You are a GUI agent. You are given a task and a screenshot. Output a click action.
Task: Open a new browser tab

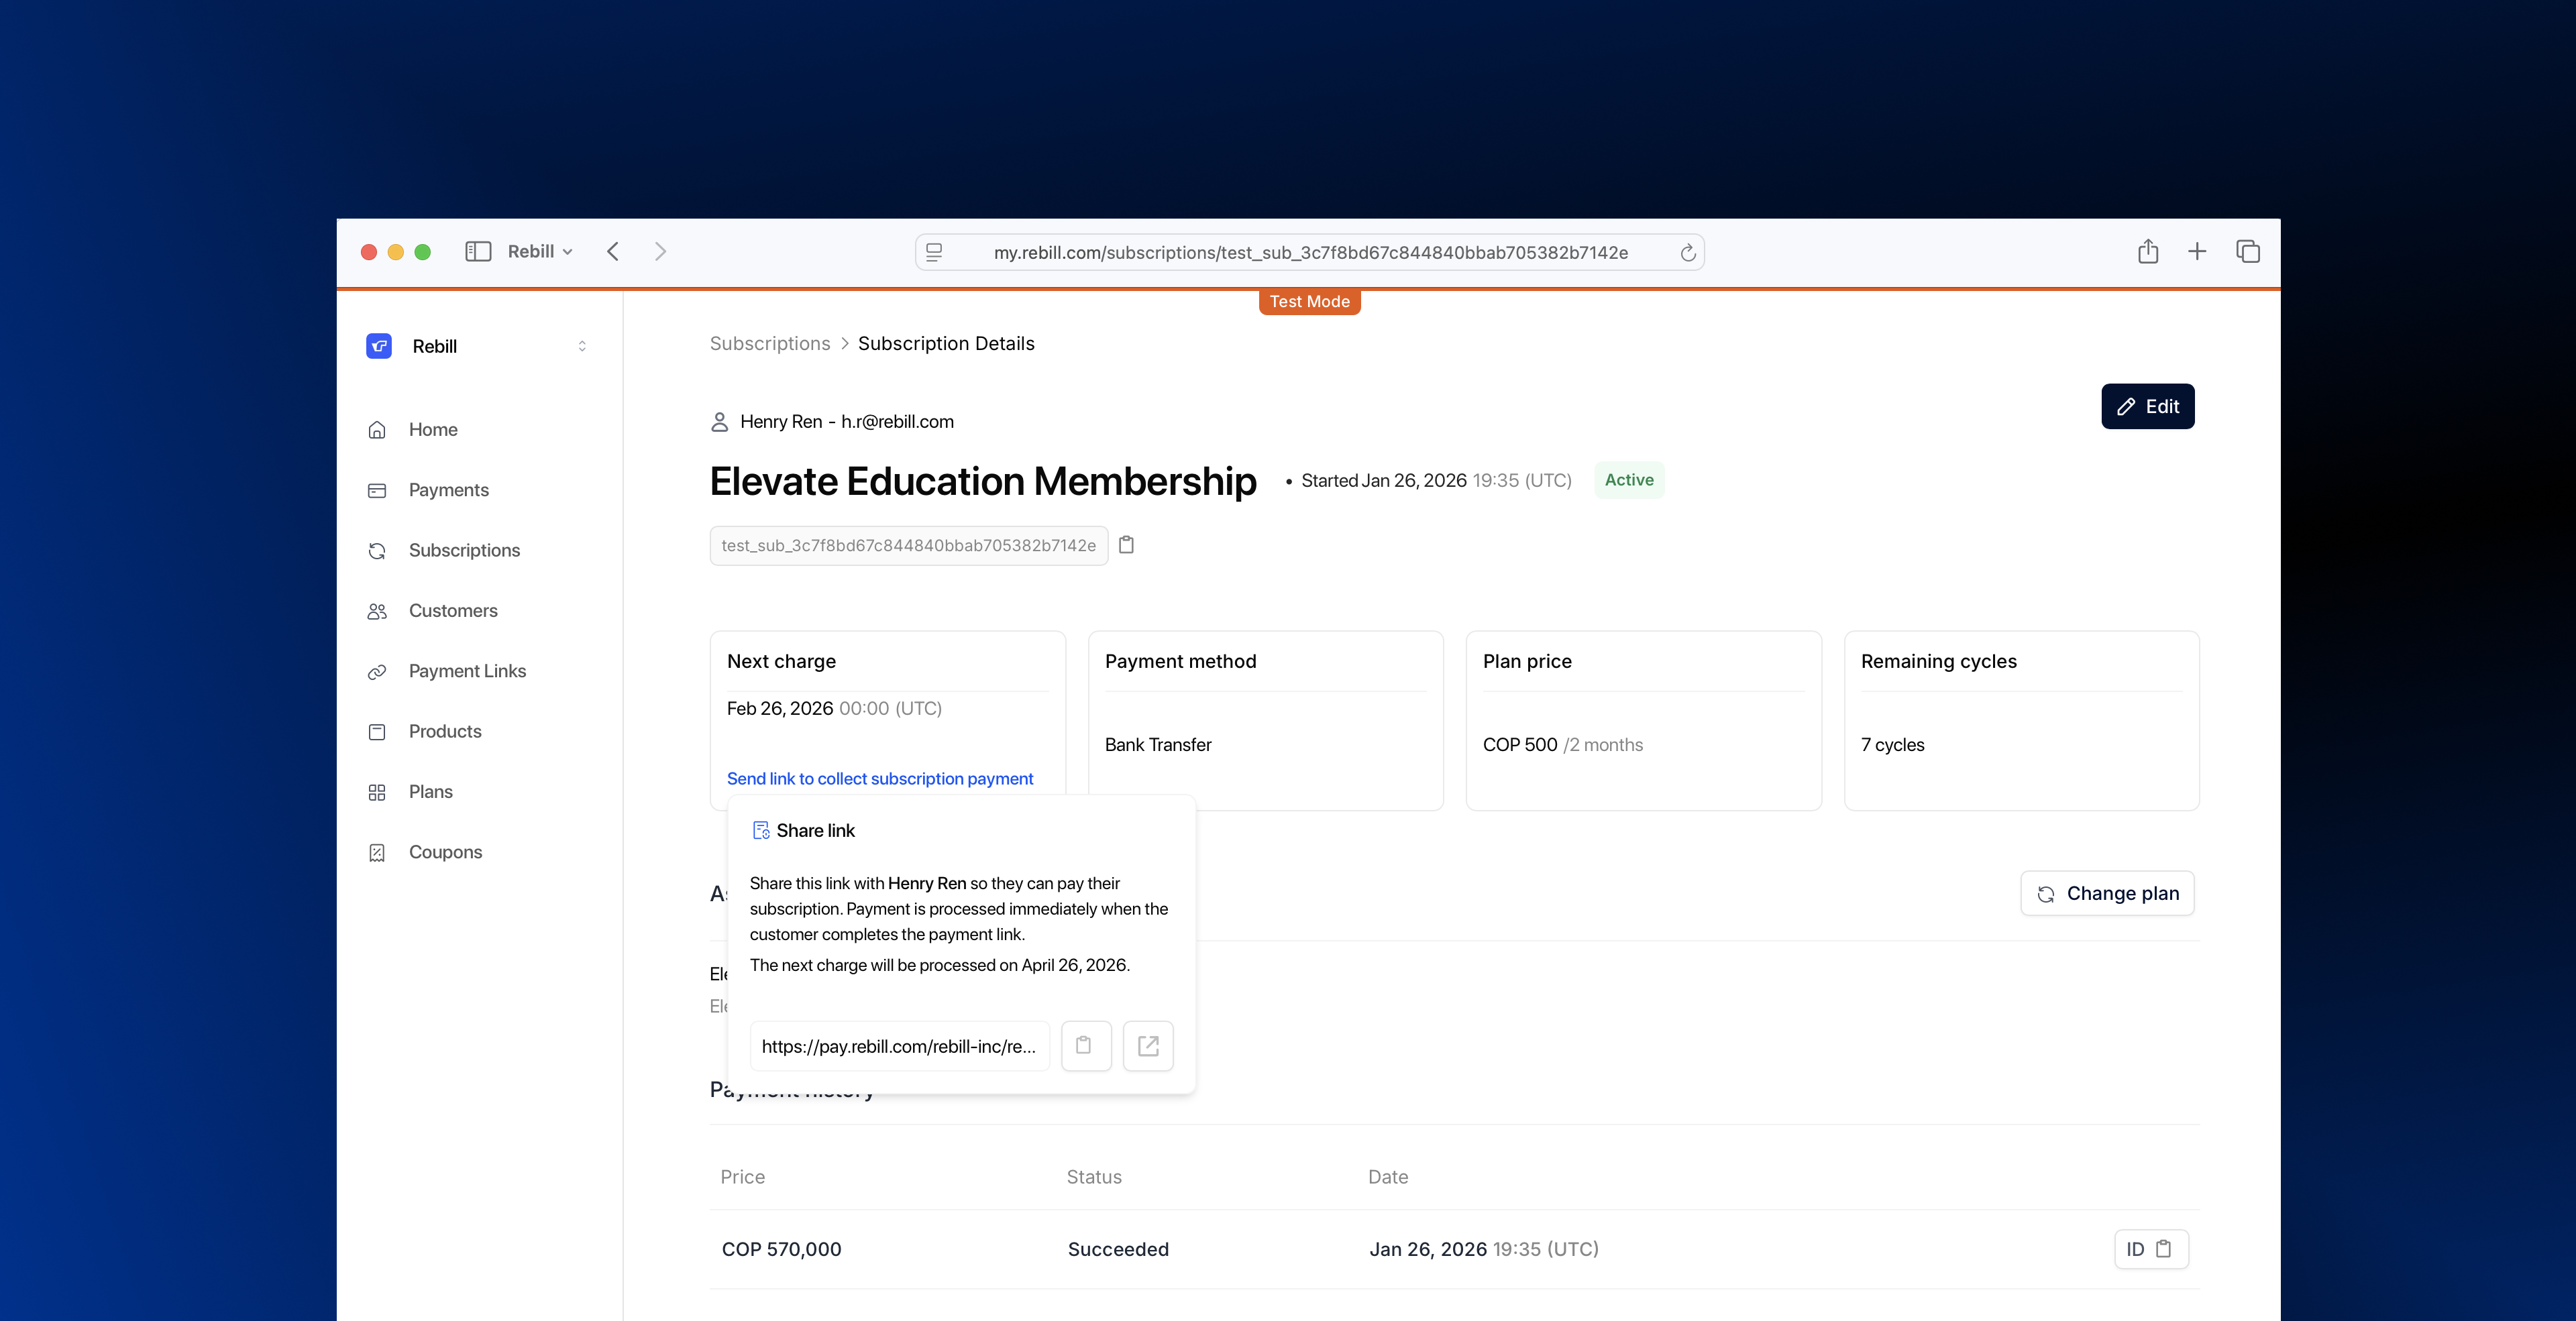click(x=2197, y=252)
